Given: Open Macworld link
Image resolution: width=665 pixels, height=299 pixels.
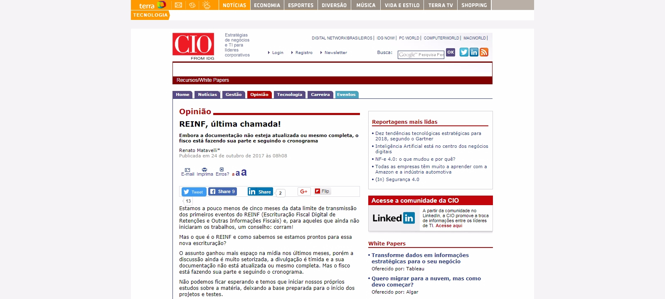Looking at the screenshot, I should click(x=475, y=38).
